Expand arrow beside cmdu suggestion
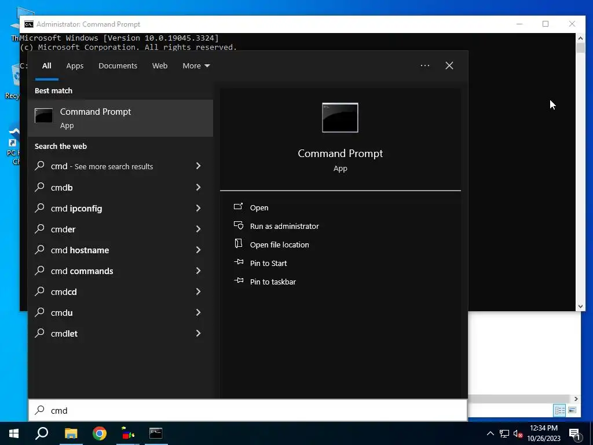Screen dimensions: 593x445 (198, 312)
